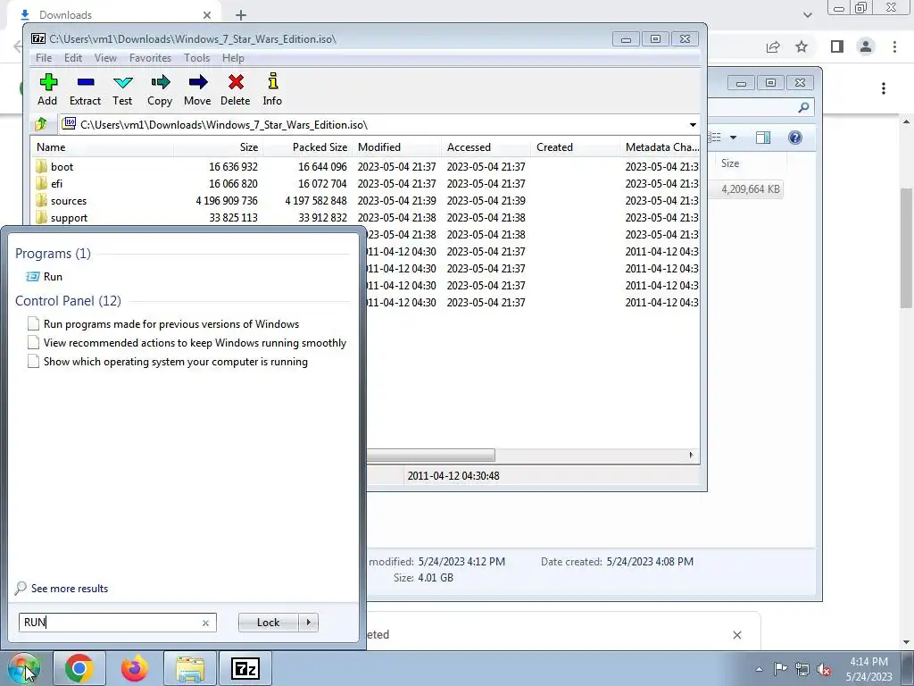Run the Test archive tool
This screenshot has height=686, width=914.
(122, 89)
